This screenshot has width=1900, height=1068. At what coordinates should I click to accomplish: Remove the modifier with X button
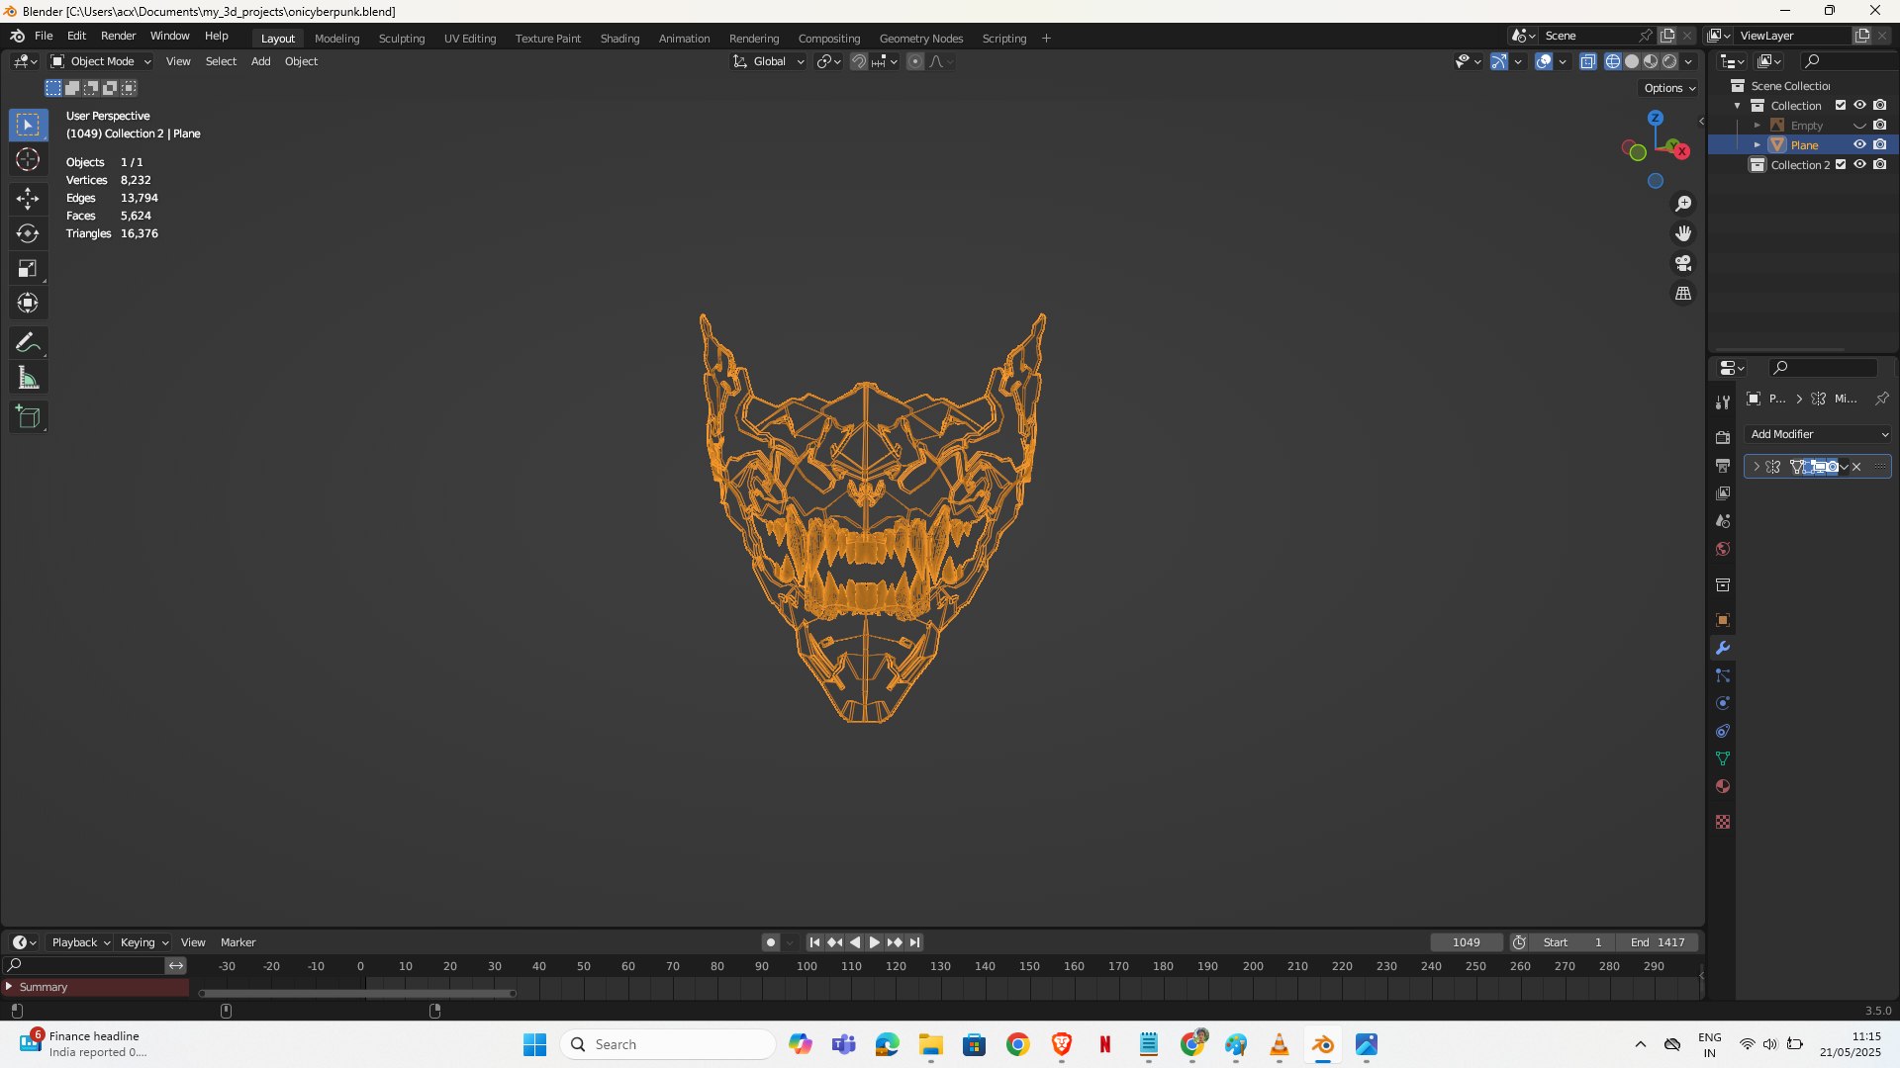pos(1856,467)
